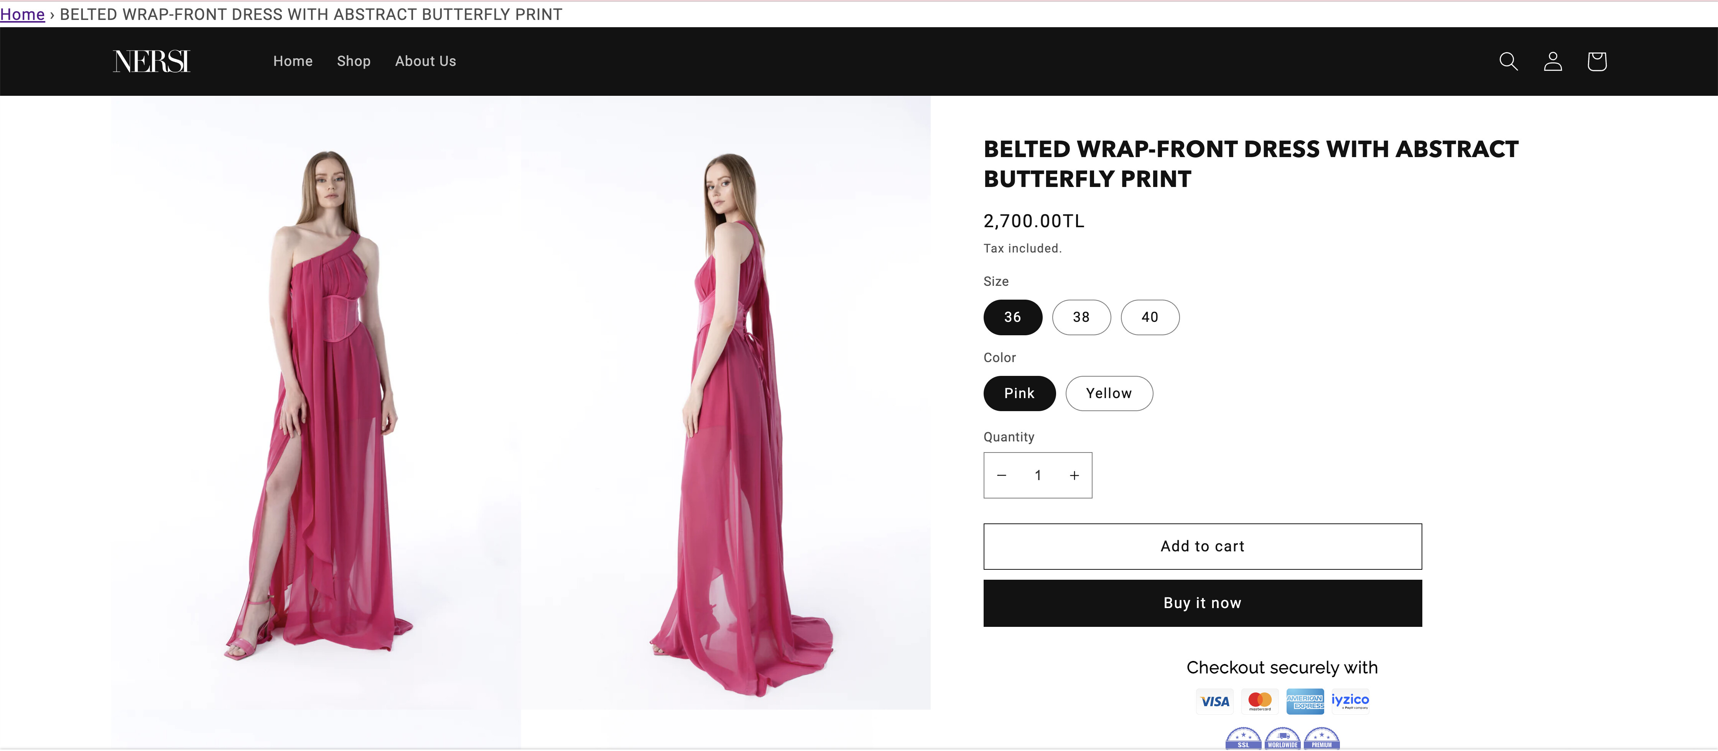Follow the Home breadcrumb link
The height and width of the screenshot is (751, 1718).
click(22, 15)
